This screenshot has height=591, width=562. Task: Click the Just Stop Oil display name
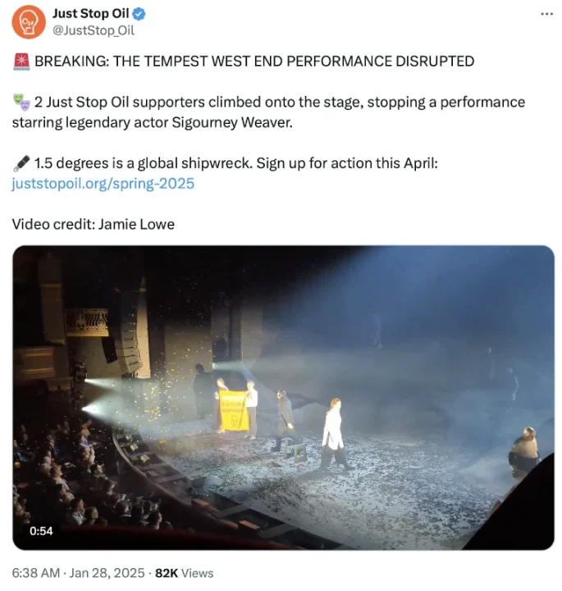[x=90, y=14]
